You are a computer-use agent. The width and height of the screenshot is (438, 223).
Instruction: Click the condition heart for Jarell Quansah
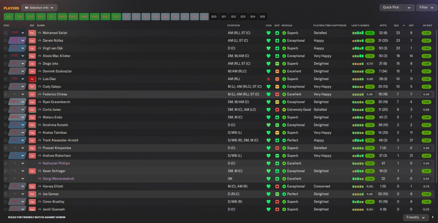268,209
